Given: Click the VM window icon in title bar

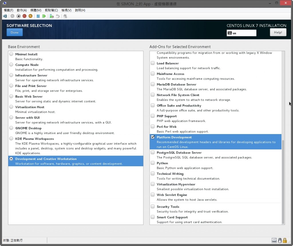Looking at the screenshot, I should (x=5, y=3).
